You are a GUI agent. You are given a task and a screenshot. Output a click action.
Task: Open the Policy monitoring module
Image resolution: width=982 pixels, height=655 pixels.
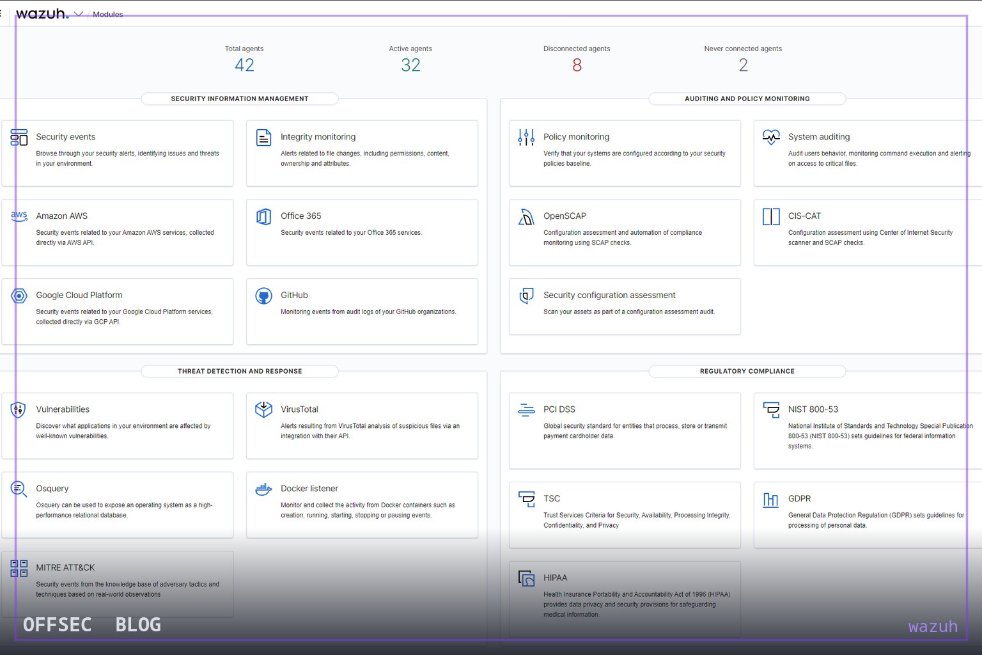pyautogui.click(x=625, y=153)
